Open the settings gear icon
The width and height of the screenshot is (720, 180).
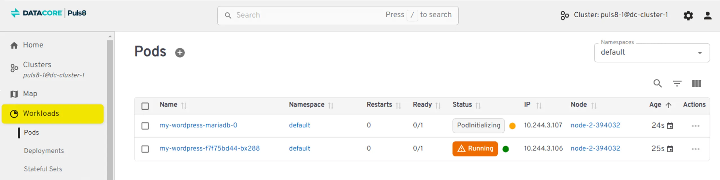pos(688,15)
